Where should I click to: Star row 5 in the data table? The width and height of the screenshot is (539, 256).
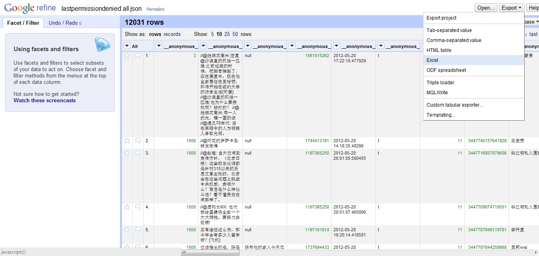pyautogui.click(x=127, y=230)
